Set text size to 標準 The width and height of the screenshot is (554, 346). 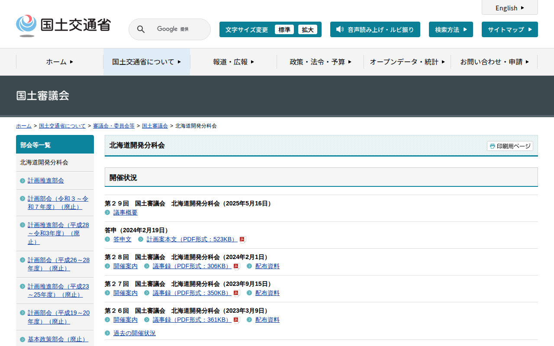coord(284,29)
